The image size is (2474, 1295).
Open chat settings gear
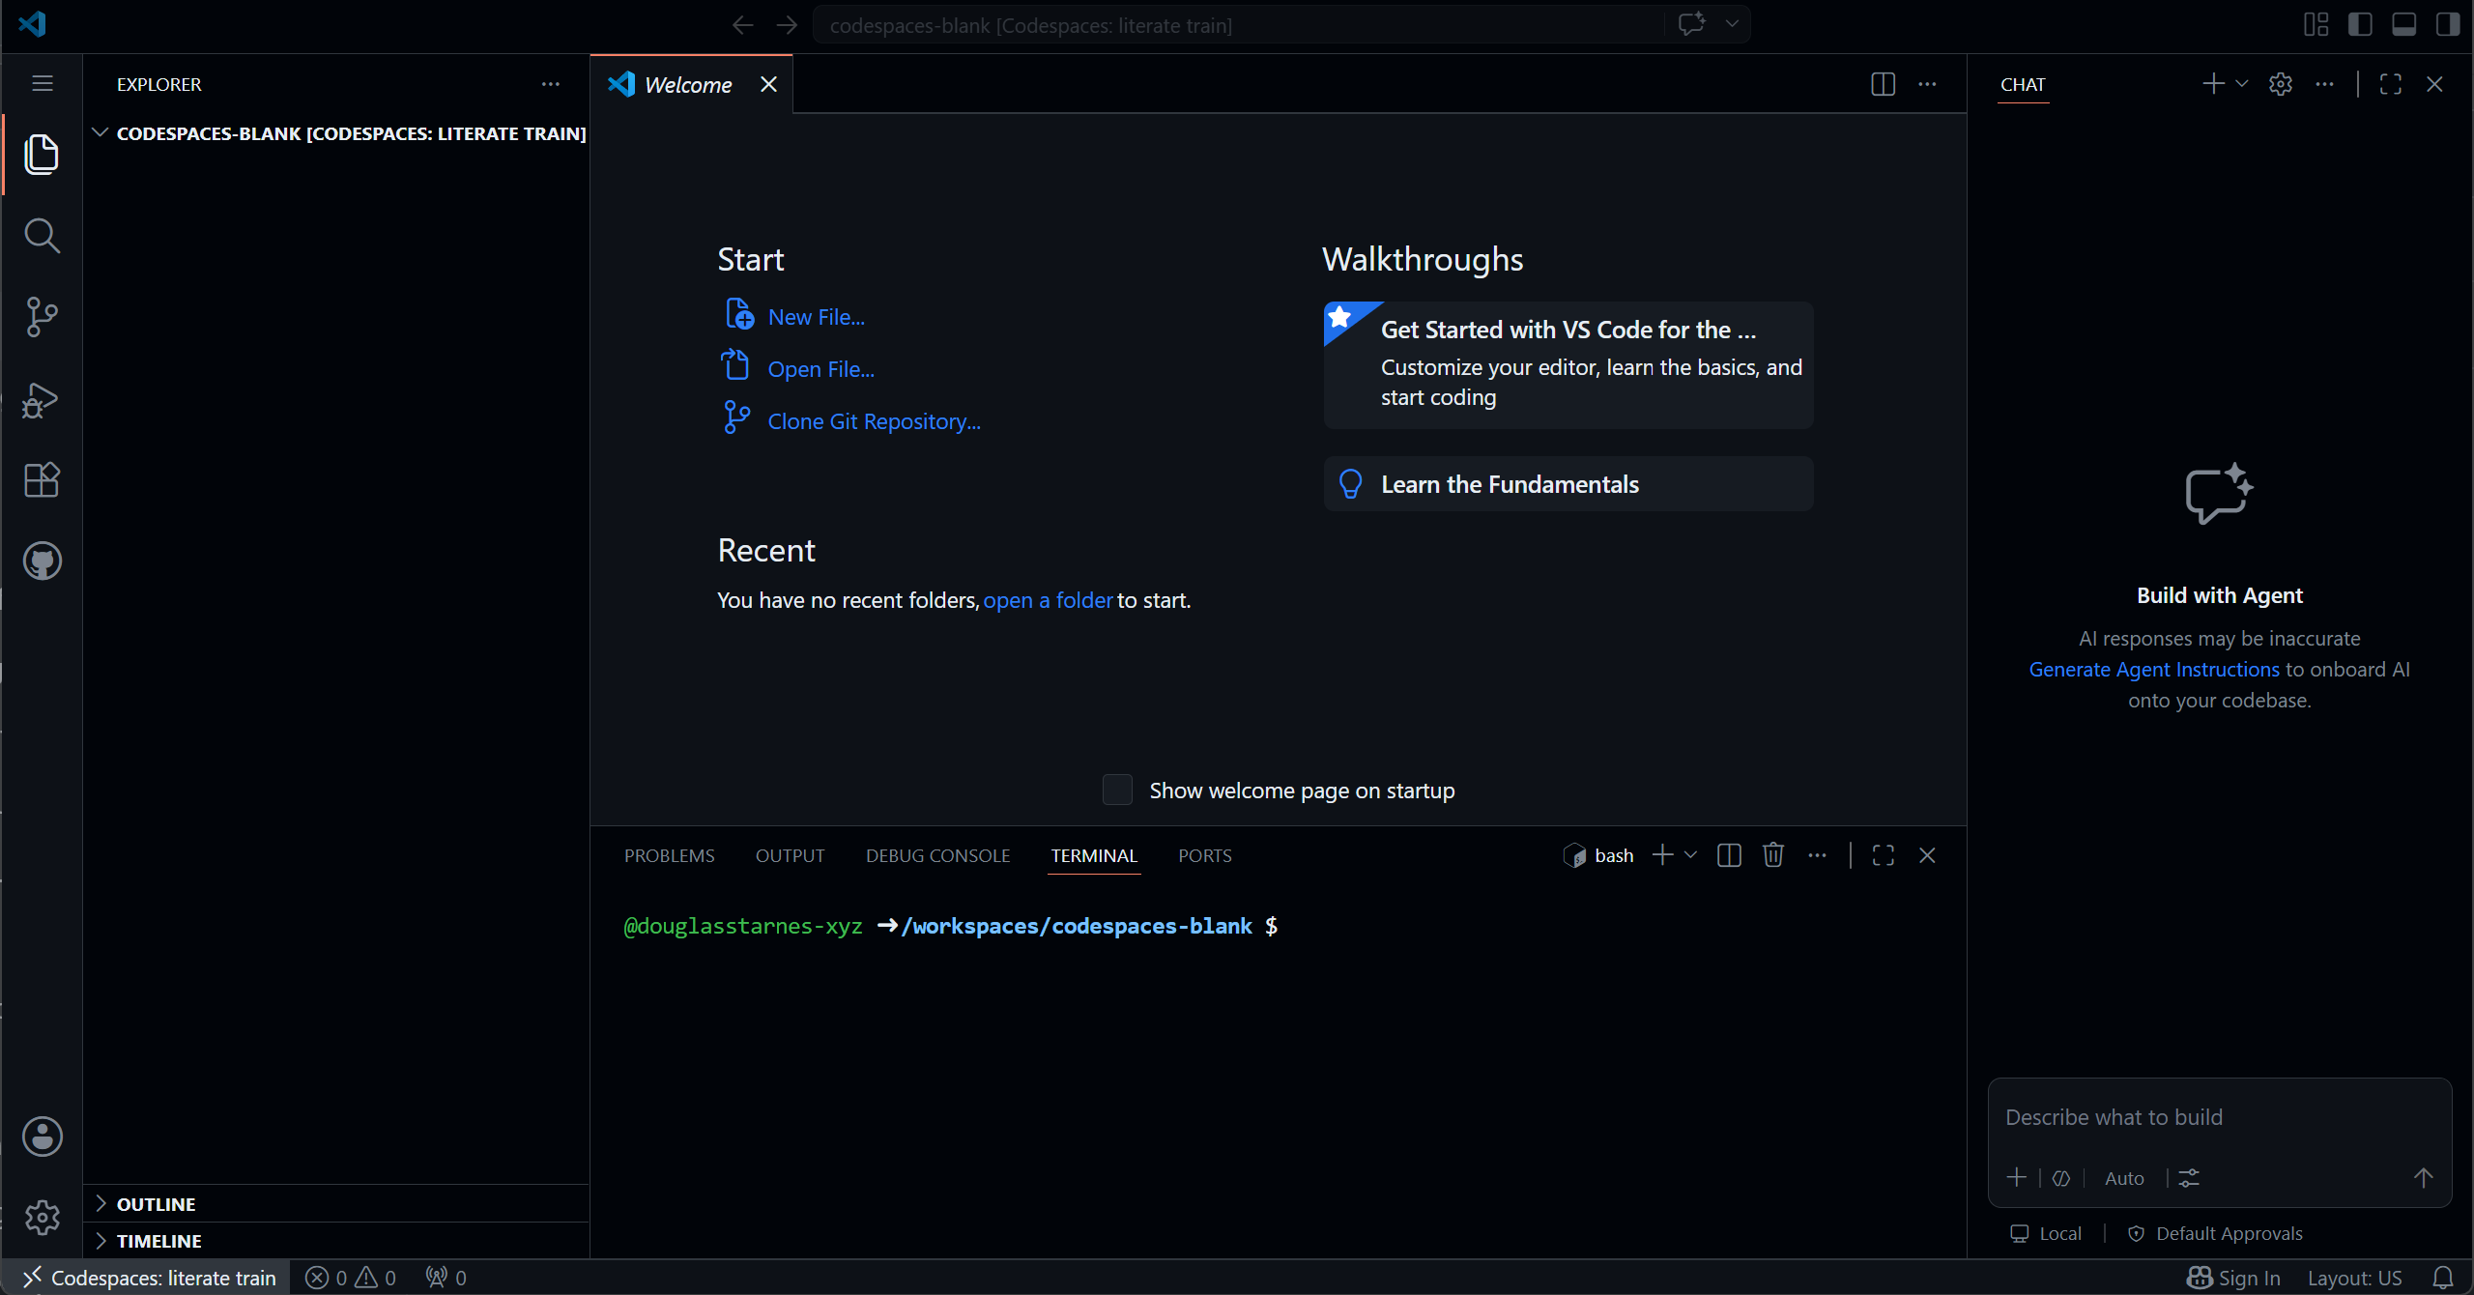coord(2281,84)
